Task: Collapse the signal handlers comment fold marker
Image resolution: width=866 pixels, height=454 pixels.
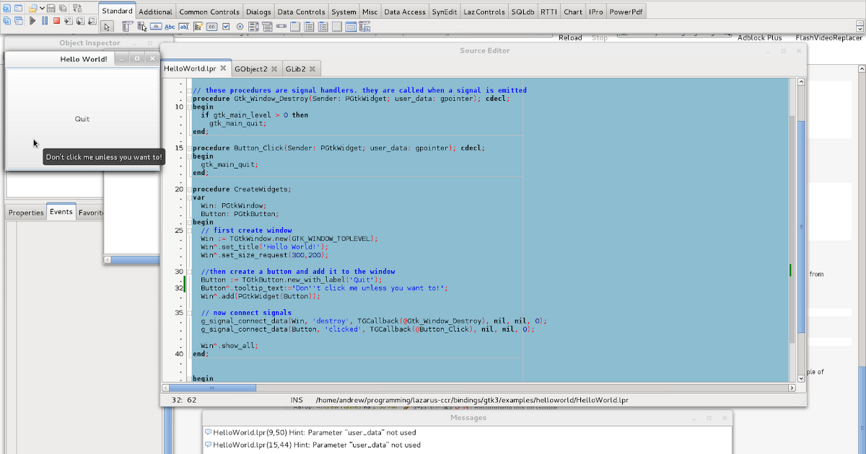Action: [189, 90]
